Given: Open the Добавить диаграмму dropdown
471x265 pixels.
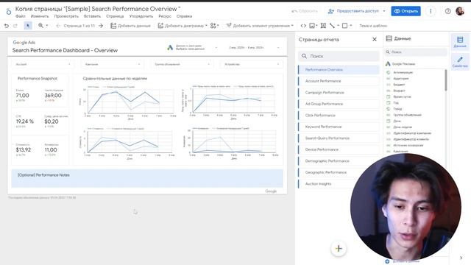Looking at the screenshot, I should [183, 26].
